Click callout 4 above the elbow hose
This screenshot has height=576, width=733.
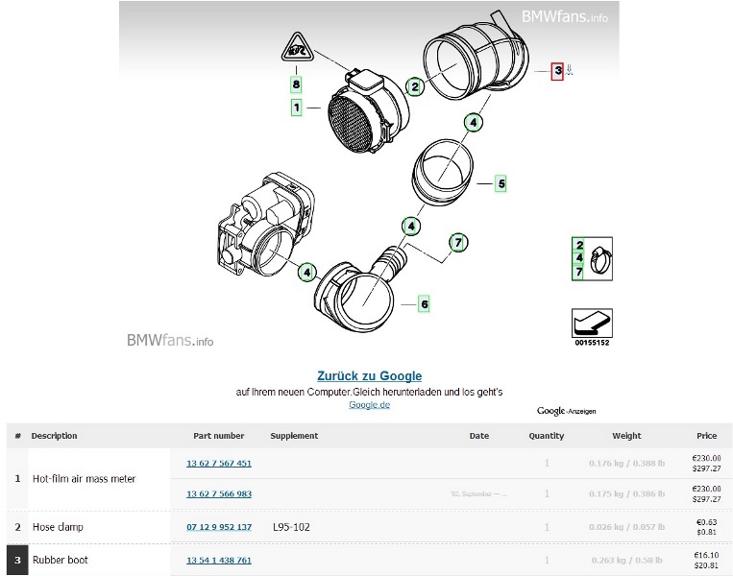(411, 227)
